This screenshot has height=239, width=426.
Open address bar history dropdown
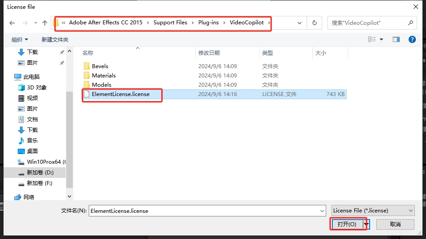pyautogui.click(x=300, y=23)
